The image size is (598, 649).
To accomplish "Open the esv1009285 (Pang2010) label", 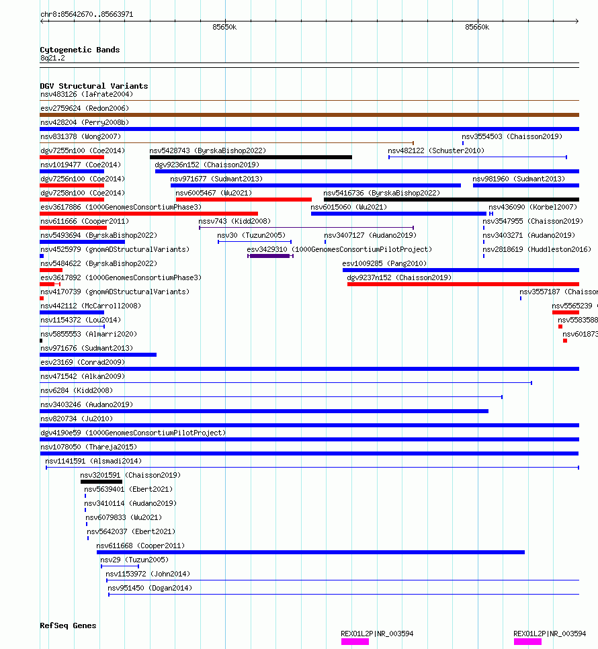I will click(384, 263).
